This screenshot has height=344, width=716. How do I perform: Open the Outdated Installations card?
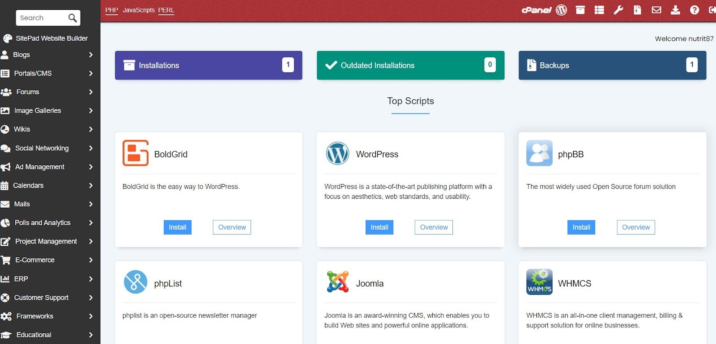[x=410, y=65]
